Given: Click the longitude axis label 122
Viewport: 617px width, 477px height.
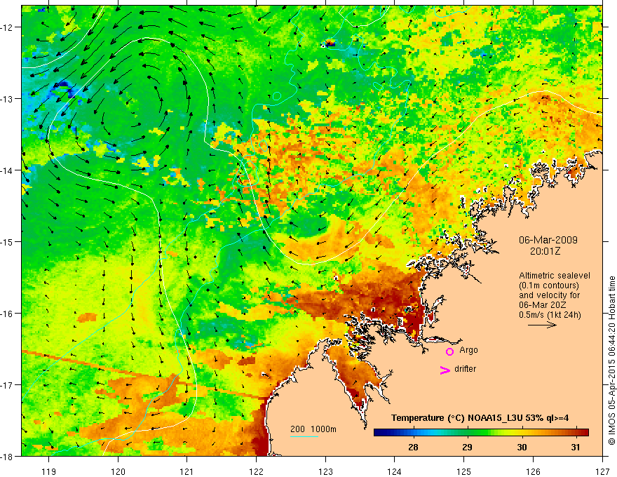Looking at the screenshot, I should [x=256, y=471].
